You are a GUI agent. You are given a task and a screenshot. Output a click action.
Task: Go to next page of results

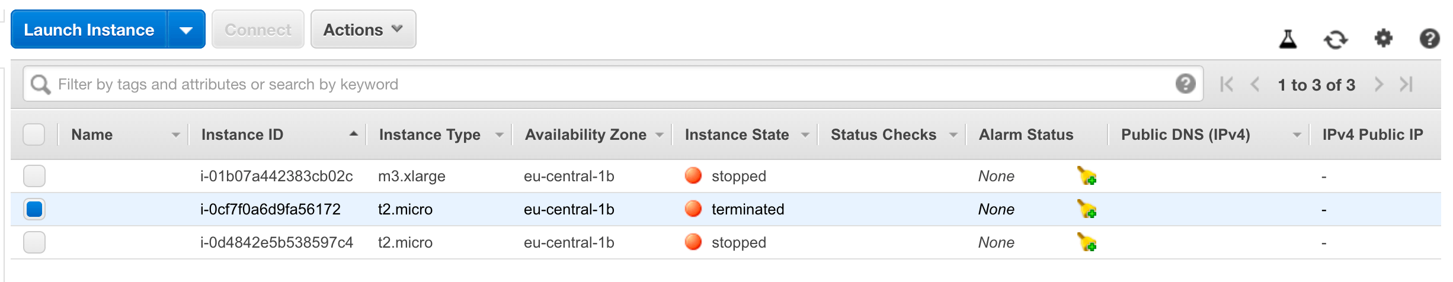click(x=1378, y=84)
